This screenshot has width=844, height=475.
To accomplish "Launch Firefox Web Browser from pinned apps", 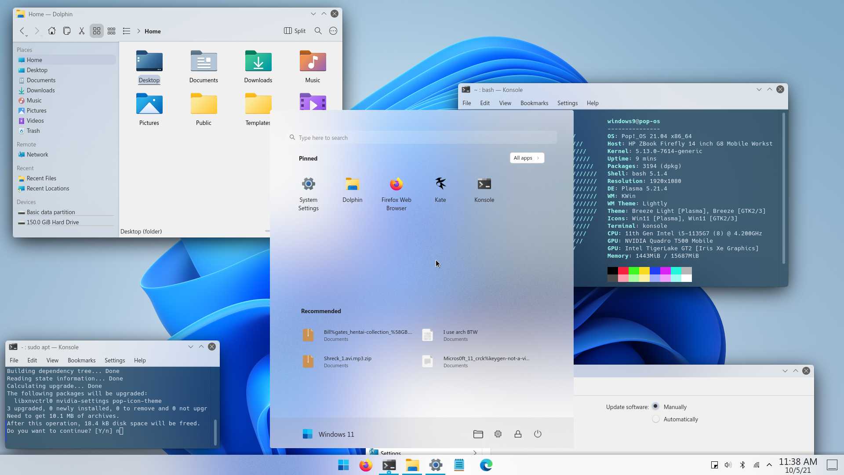I will click(396, 194).
